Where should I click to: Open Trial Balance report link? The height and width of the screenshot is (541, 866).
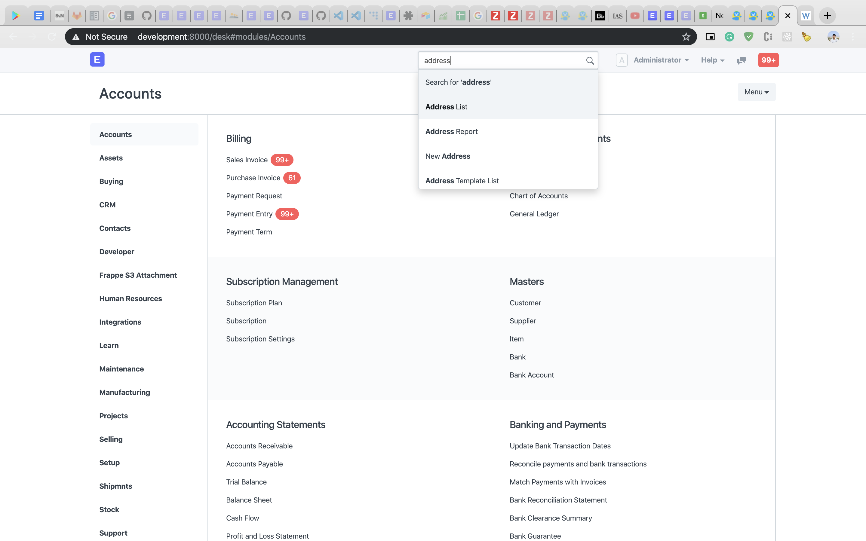coord(246,482)
